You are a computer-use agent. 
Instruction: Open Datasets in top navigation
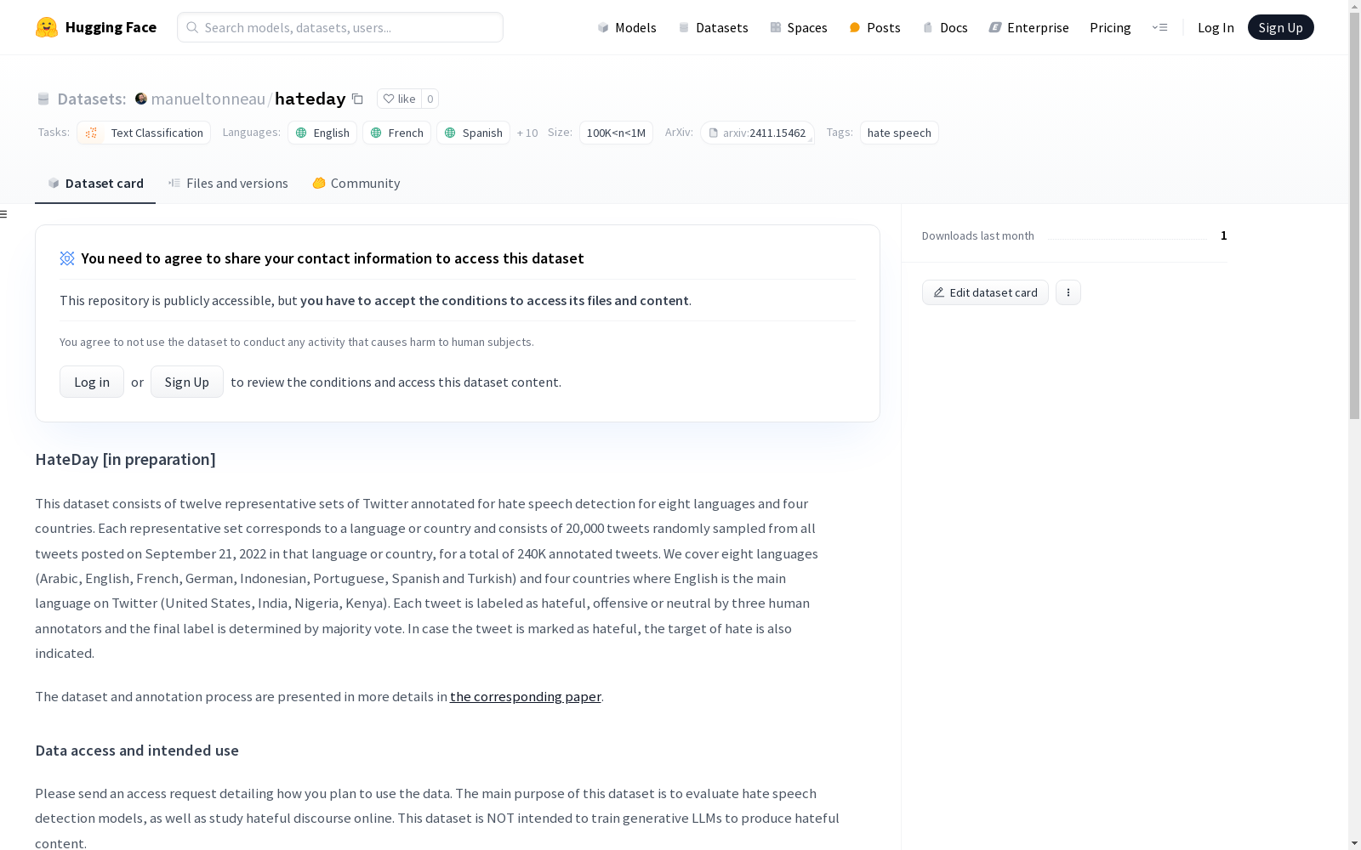pos(713,27)
